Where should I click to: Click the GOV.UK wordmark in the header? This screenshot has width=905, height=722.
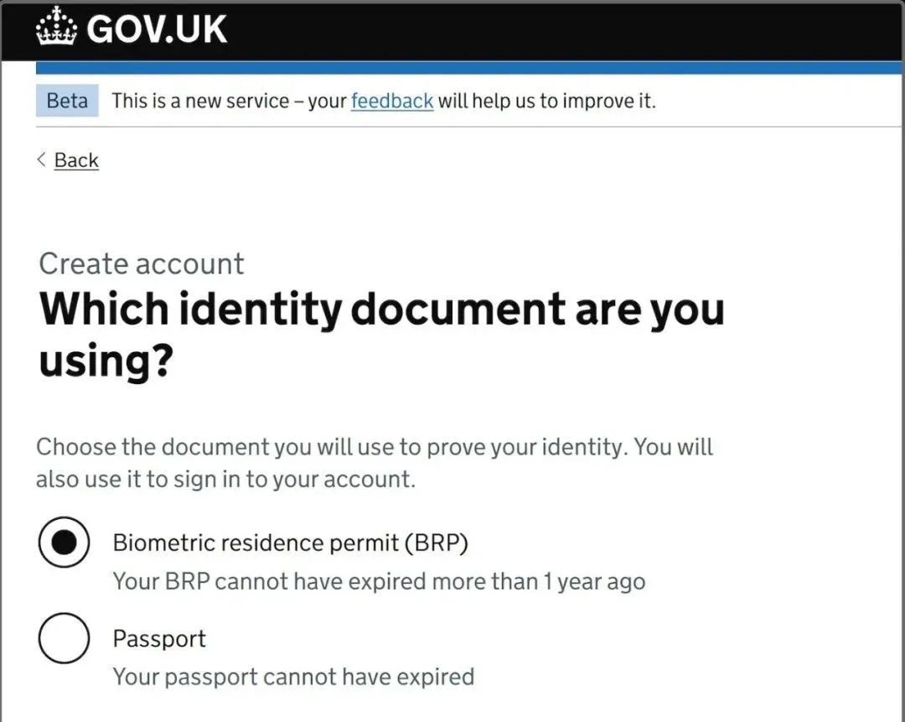pos(157,29)
